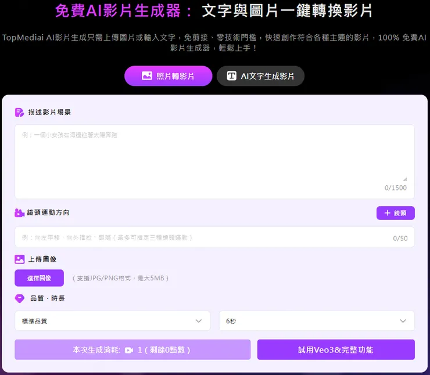This screenshot has height=375, width=430.
Task: Click the 品質・時長 diamond icon
Action: tap(20, 298)
